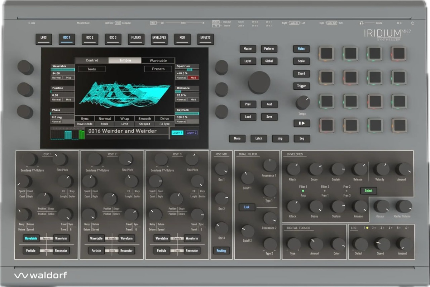Click the Tempo knob
Viewport: 430px width, 287px height.
coord(303,103)
